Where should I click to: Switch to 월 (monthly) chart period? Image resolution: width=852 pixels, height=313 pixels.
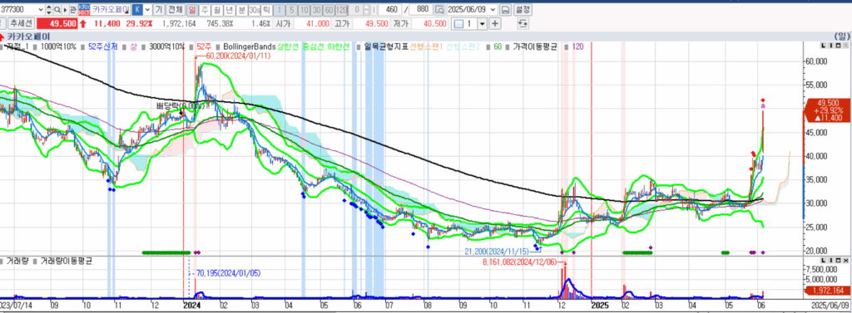point(216,10)
